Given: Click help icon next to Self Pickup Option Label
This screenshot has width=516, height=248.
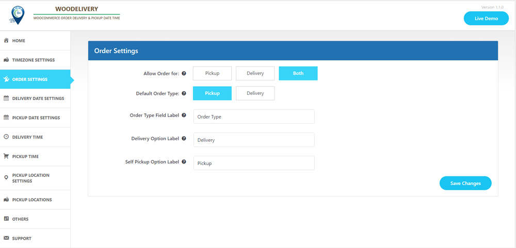Looking at the screenshot, I should (x=184, y=162).
